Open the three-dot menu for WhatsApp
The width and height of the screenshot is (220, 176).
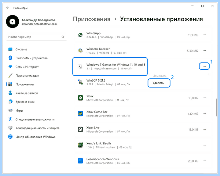click(204, 35)
